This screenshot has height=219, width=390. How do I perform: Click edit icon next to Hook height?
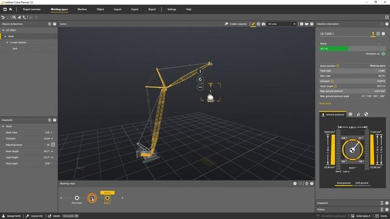tap(335, 86)
